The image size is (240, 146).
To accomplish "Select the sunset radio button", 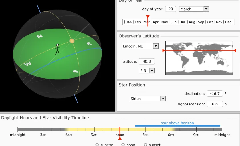I will click(145, 145).
